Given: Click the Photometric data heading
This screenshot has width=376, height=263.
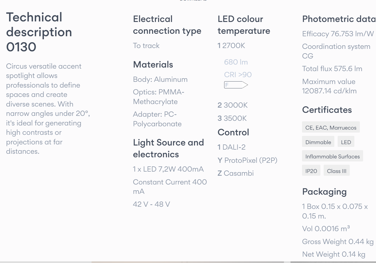Looking at the screenshot, I should [339, 19].
